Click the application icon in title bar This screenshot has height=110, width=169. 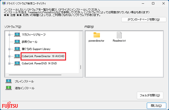[4, 3]
